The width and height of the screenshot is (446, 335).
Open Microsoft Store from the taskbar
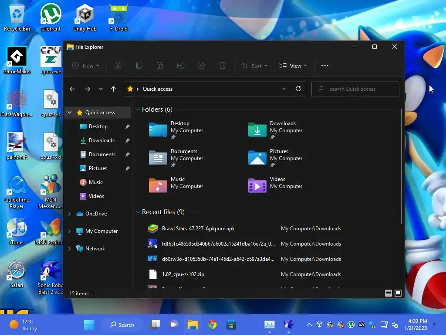(x=231, y=325)
